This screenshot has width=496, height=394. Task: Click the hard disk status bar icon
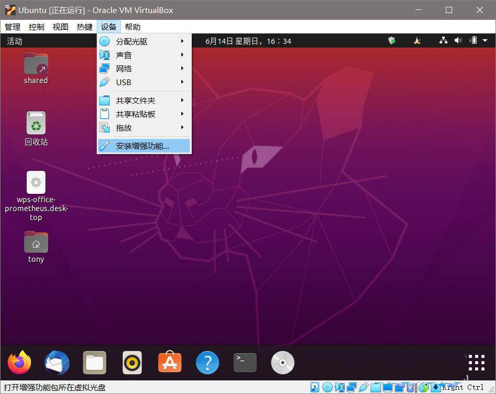315,387
